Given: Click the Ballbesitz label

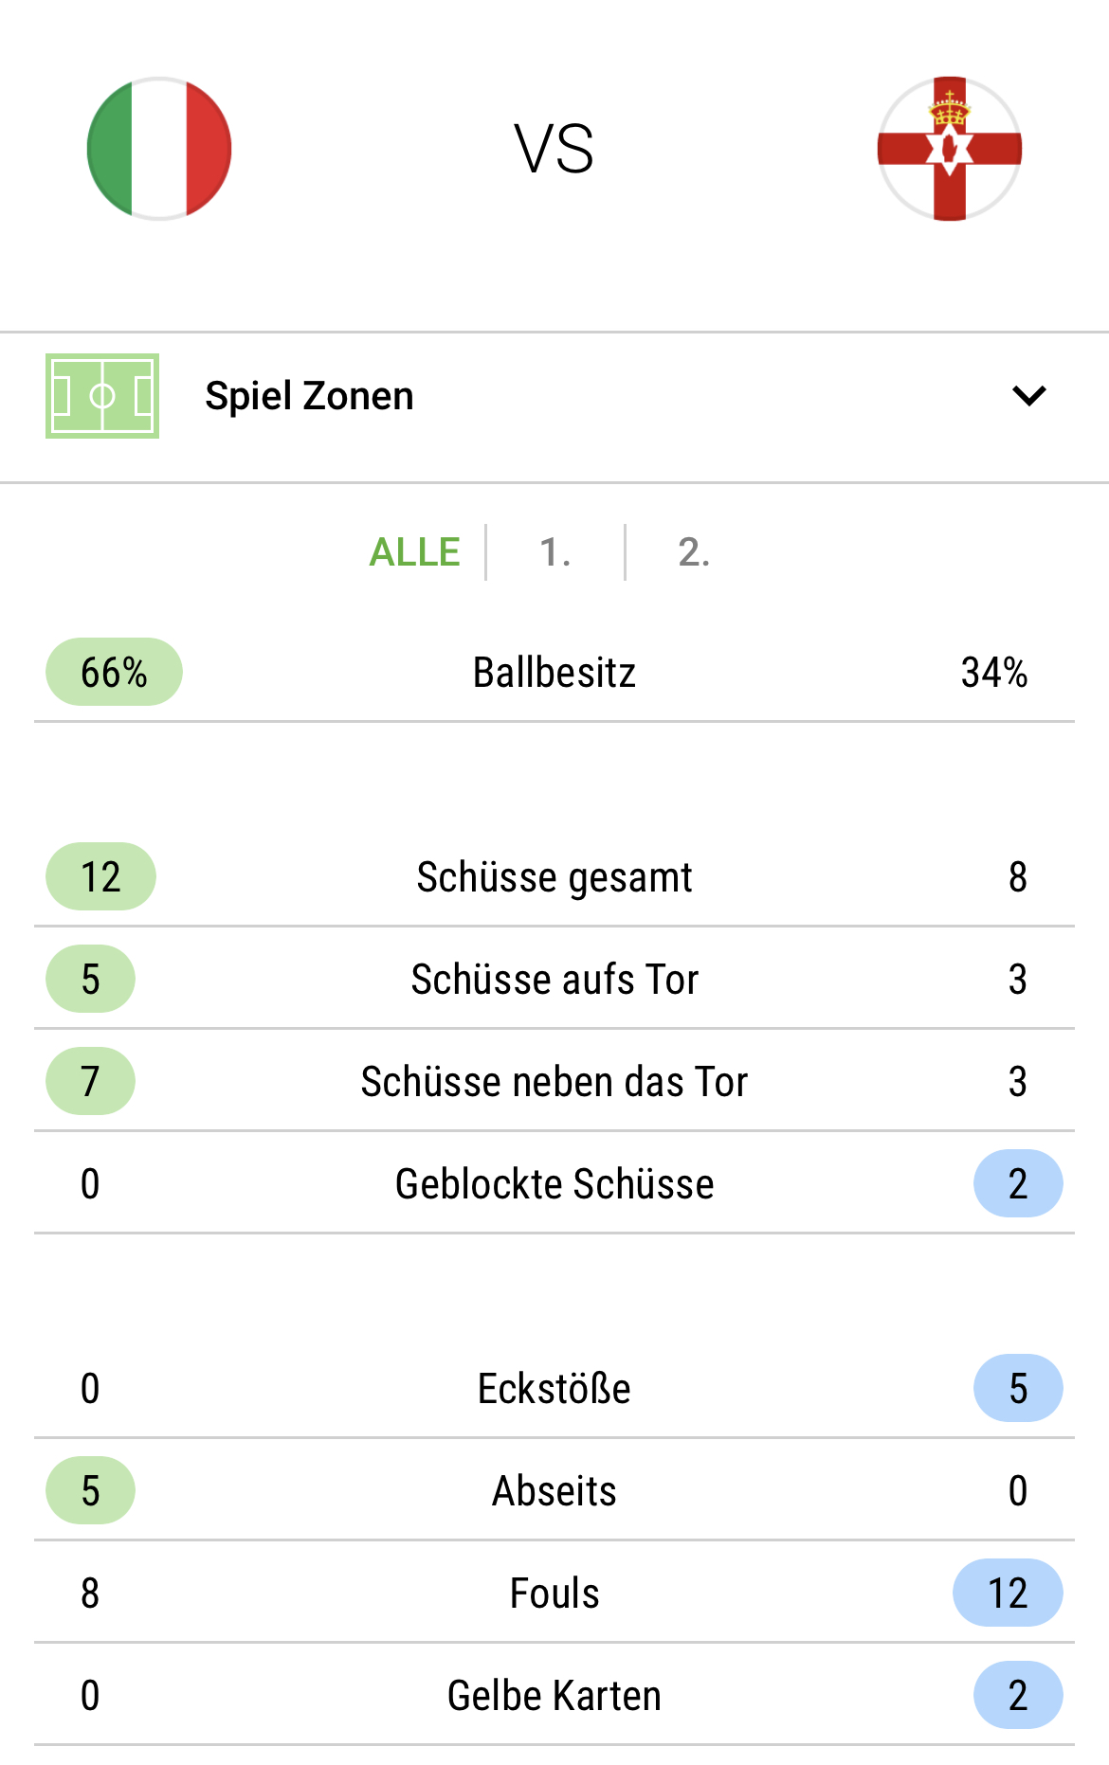Looking at the screenshot, I should (554, 672).
